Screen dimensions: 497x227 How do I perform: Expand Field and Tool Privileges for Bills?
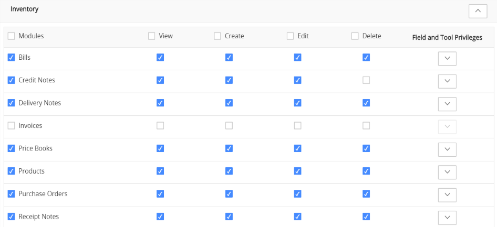447,59
